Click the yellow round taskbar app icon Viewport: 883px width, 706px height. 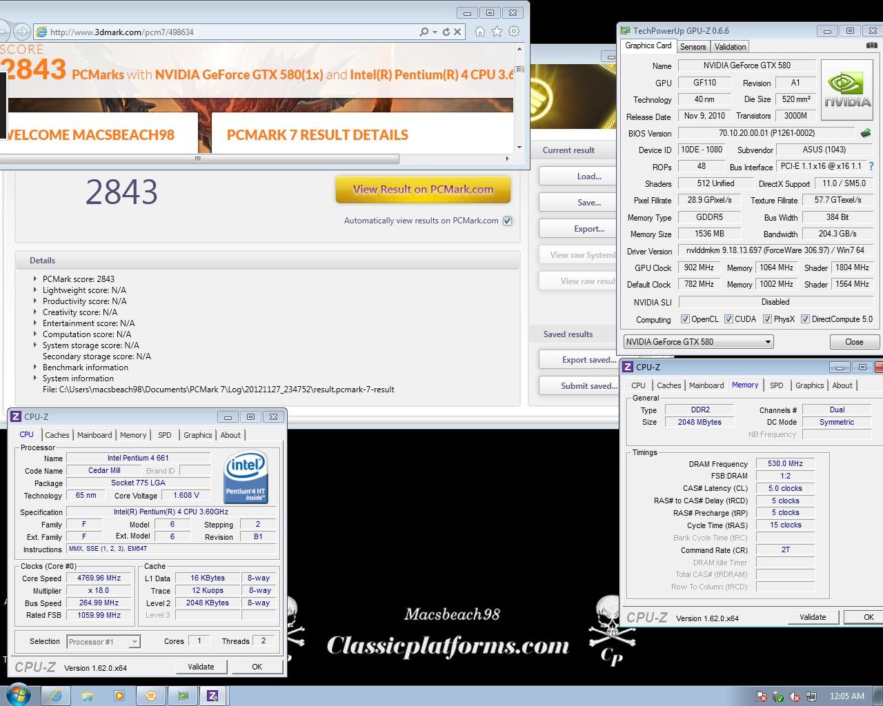point(151,696)
